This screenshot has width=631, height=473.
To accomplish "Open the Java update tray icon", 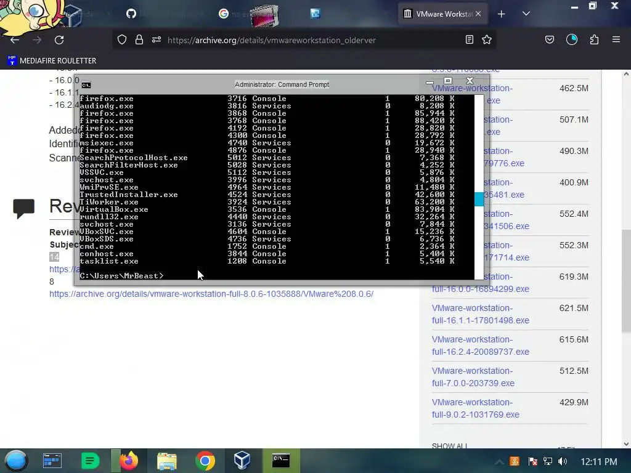I will 515,461.
